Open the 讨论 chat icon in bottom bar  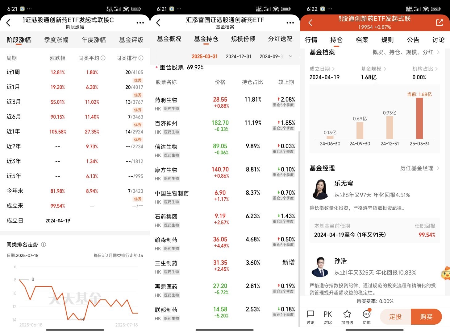pyautogui.click(x=310, y=317)
